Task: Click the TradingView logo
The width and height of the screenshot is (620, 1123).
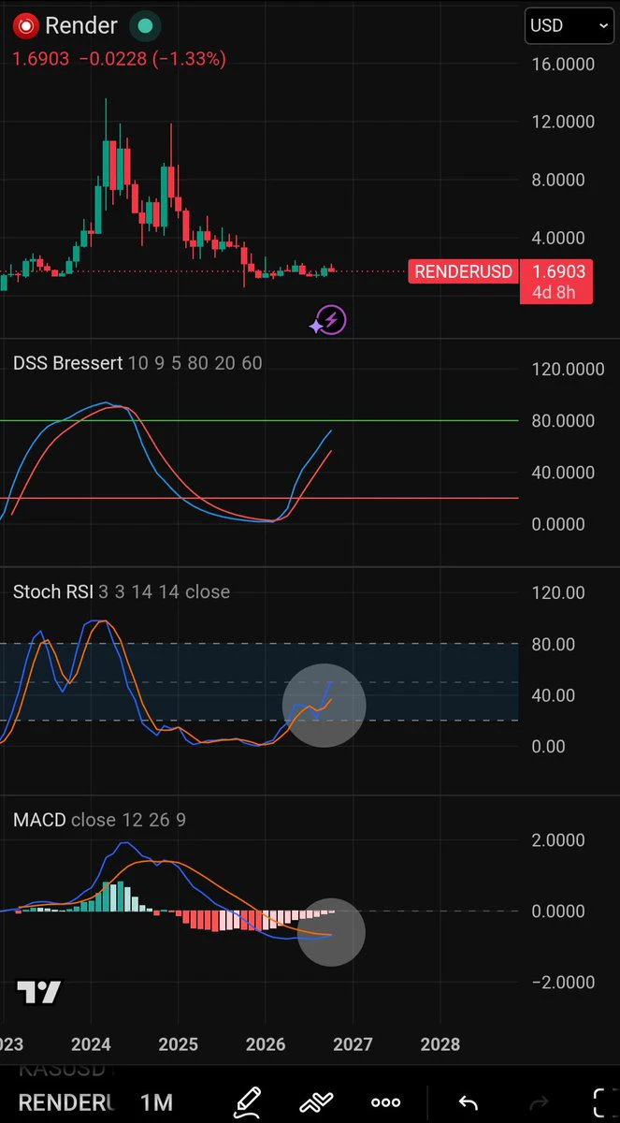Action: pyautogui.click(x=38, y=993)
